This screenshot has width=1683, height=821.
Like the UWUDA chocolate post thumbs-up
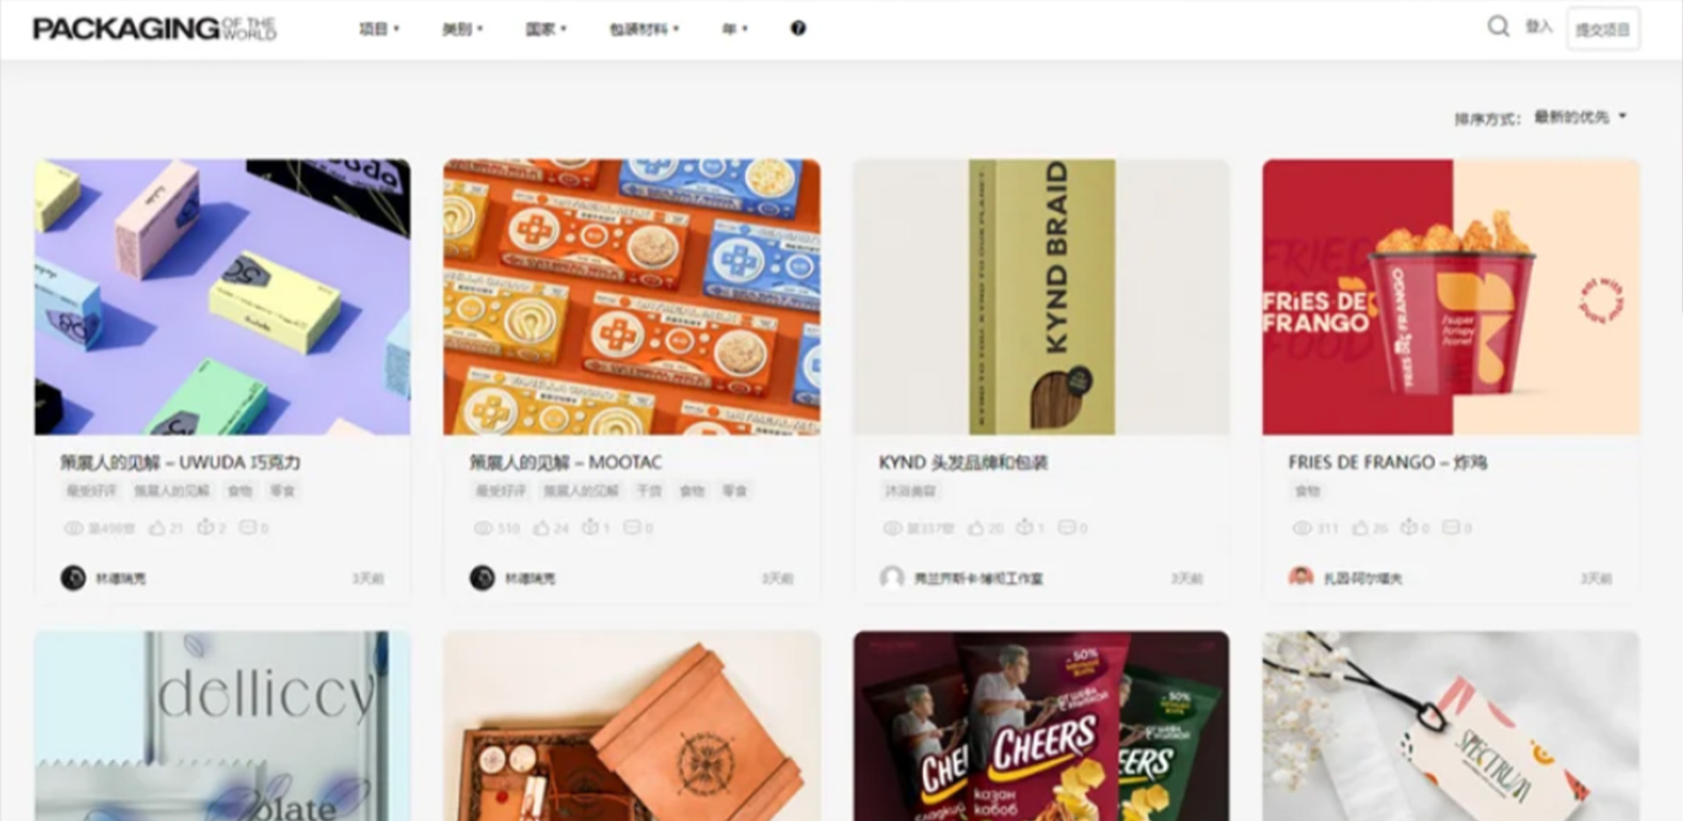(x=157, y=528)
